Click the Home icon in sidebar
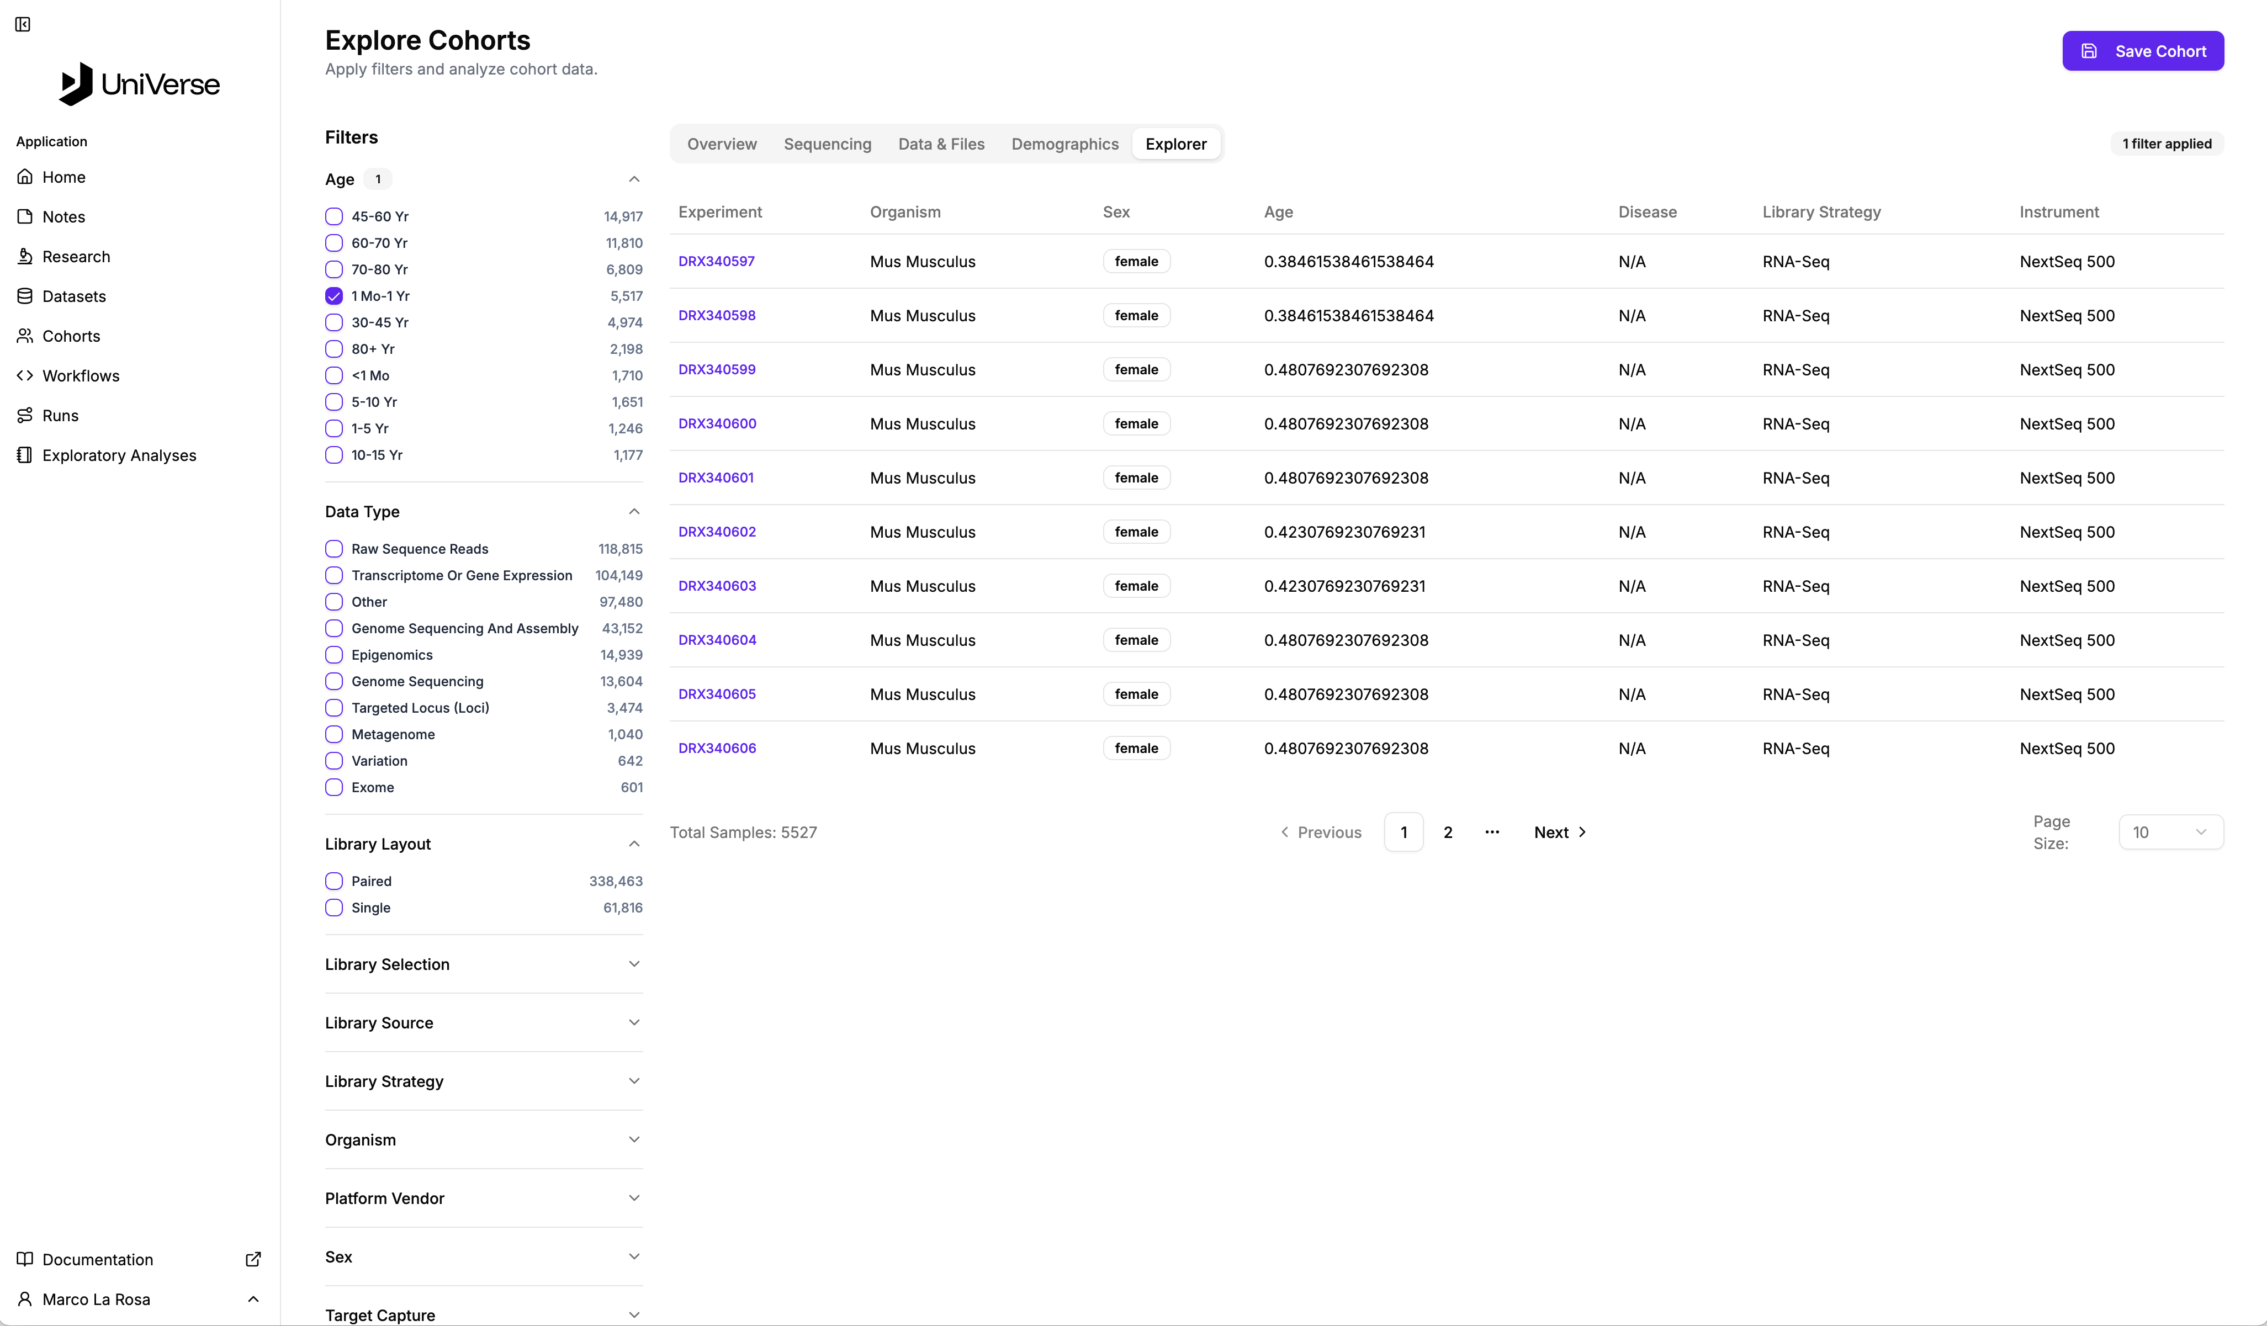The width and height of the screenshot is (2267, 1326). [x=25, y=177]
